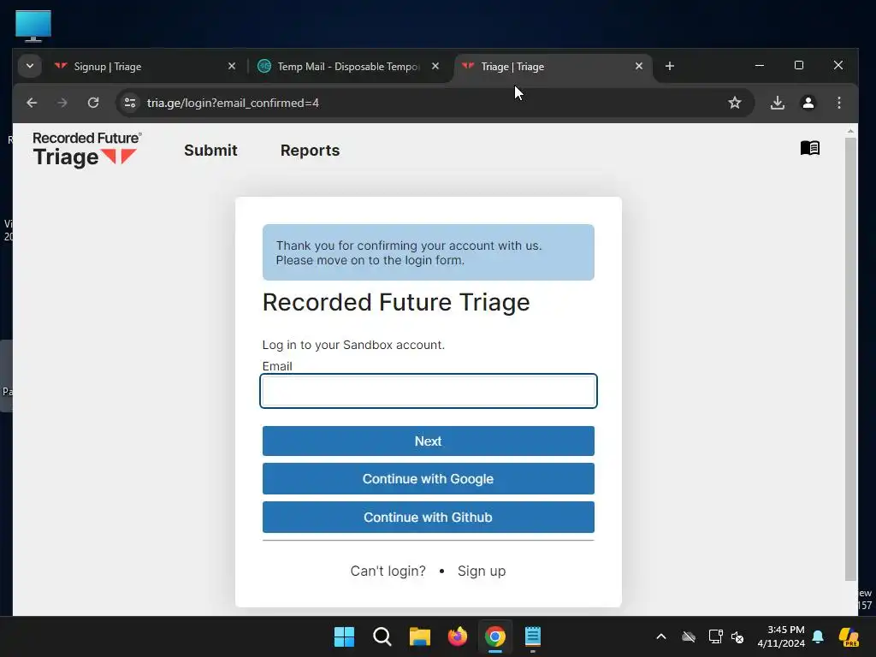
Task: Open the documentation book icon
Action: [809, 148]
